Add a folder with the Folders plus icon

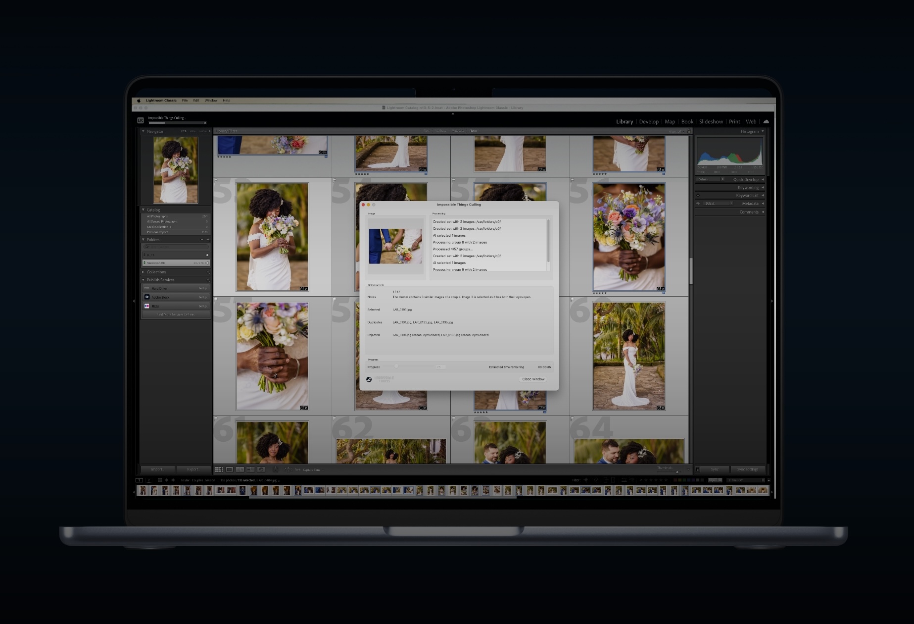coord(208,240)
